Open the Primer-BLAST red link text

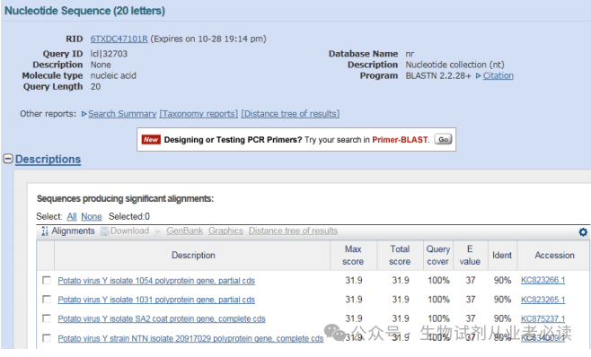[x=400, y=140]
